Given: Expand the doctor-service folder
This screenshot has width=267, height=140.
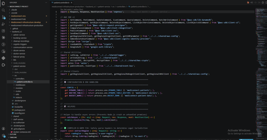Looking at the screenshot, I should [28, 53].
